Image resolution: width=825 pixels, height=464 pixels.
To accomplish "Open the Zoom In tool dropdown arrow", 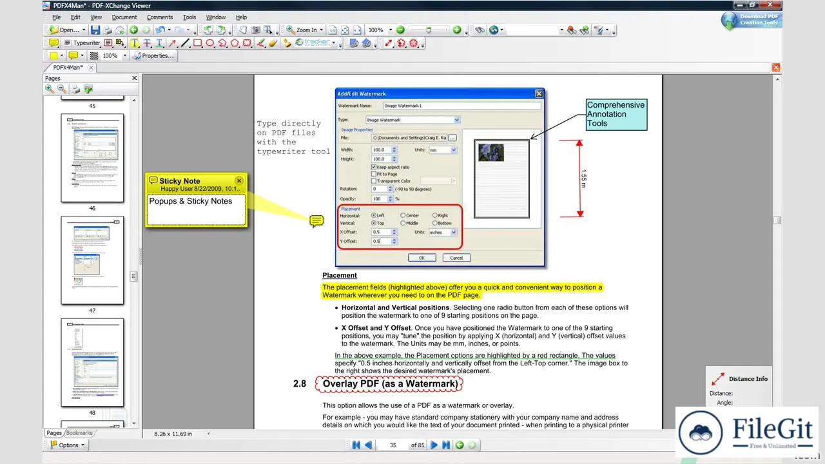I will (321, 30).
